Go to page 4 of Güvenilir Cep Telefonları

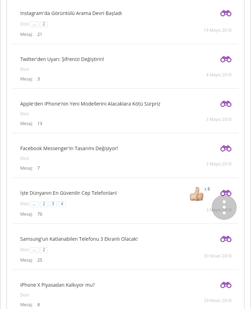62,204
